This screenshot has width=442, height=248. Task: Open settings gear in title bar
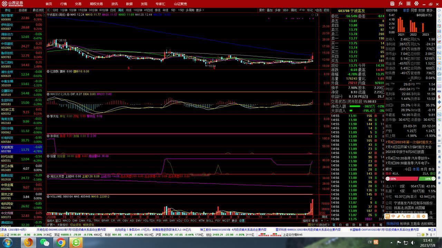coord(416,3)
